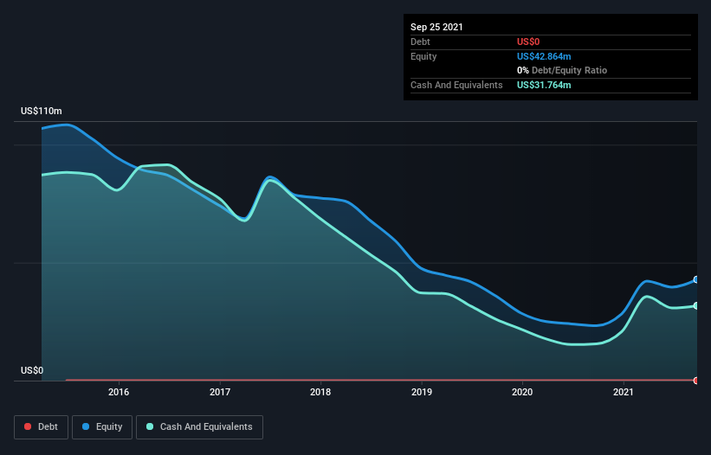This screenshot has width=711, height=455.
Task: Click the red US$0 debt value in tooltip
Action: [528, 42]
